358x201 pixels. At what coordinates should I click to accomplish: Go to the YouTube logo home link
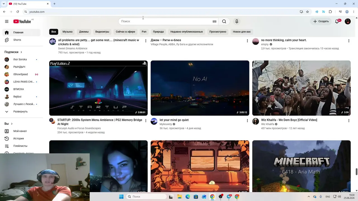click(x=22, y=21)
